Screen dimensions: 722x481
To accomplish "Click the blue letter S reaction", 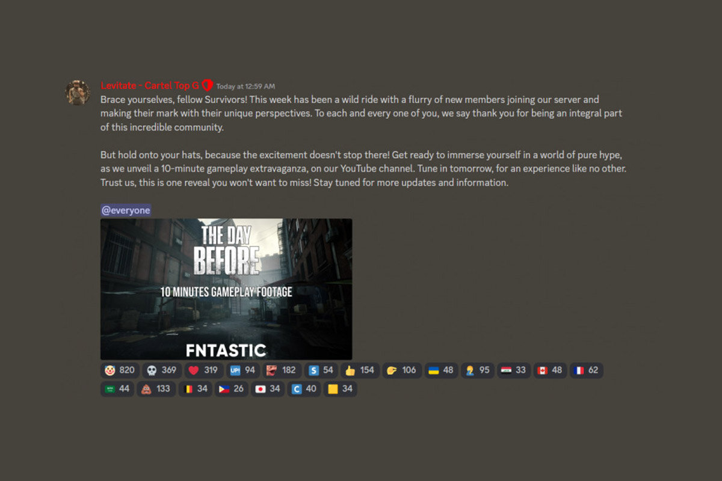I will [321, 370].
